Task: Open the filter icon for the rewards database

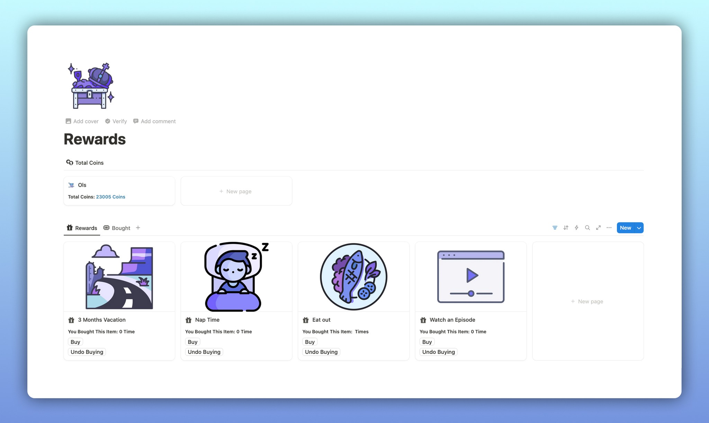Action: pos(555,228)
